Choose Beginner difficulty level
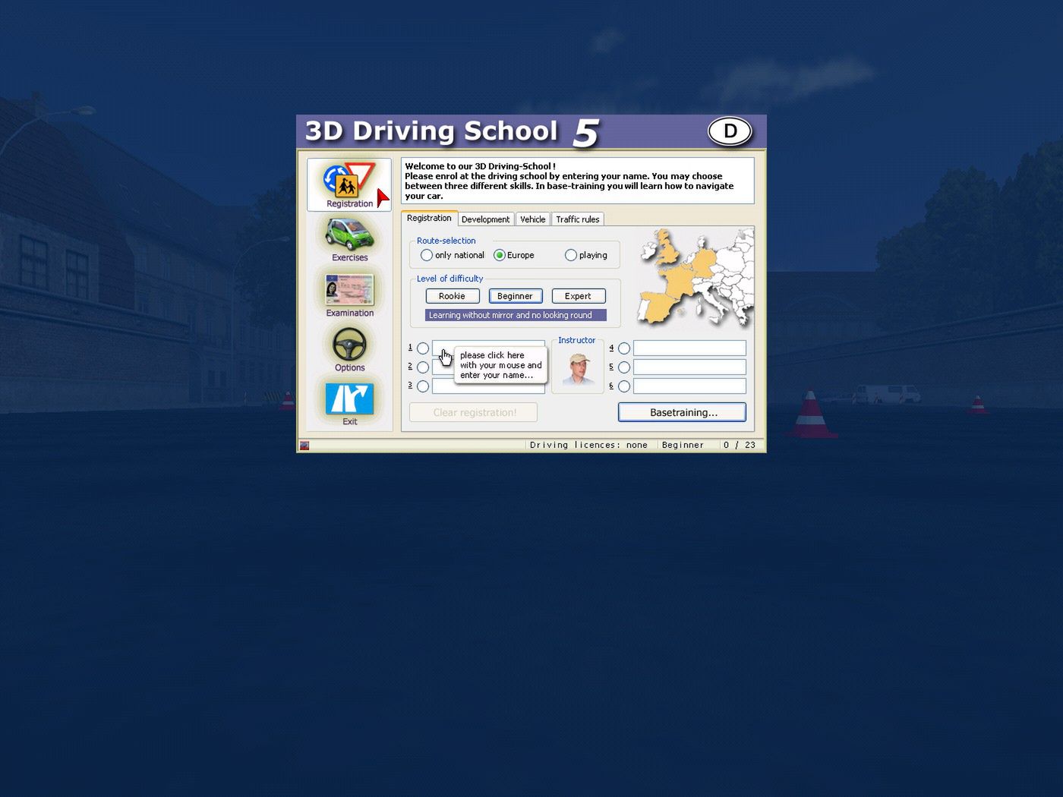Viewport: 1063px width, 797px height. click(515, 296)
